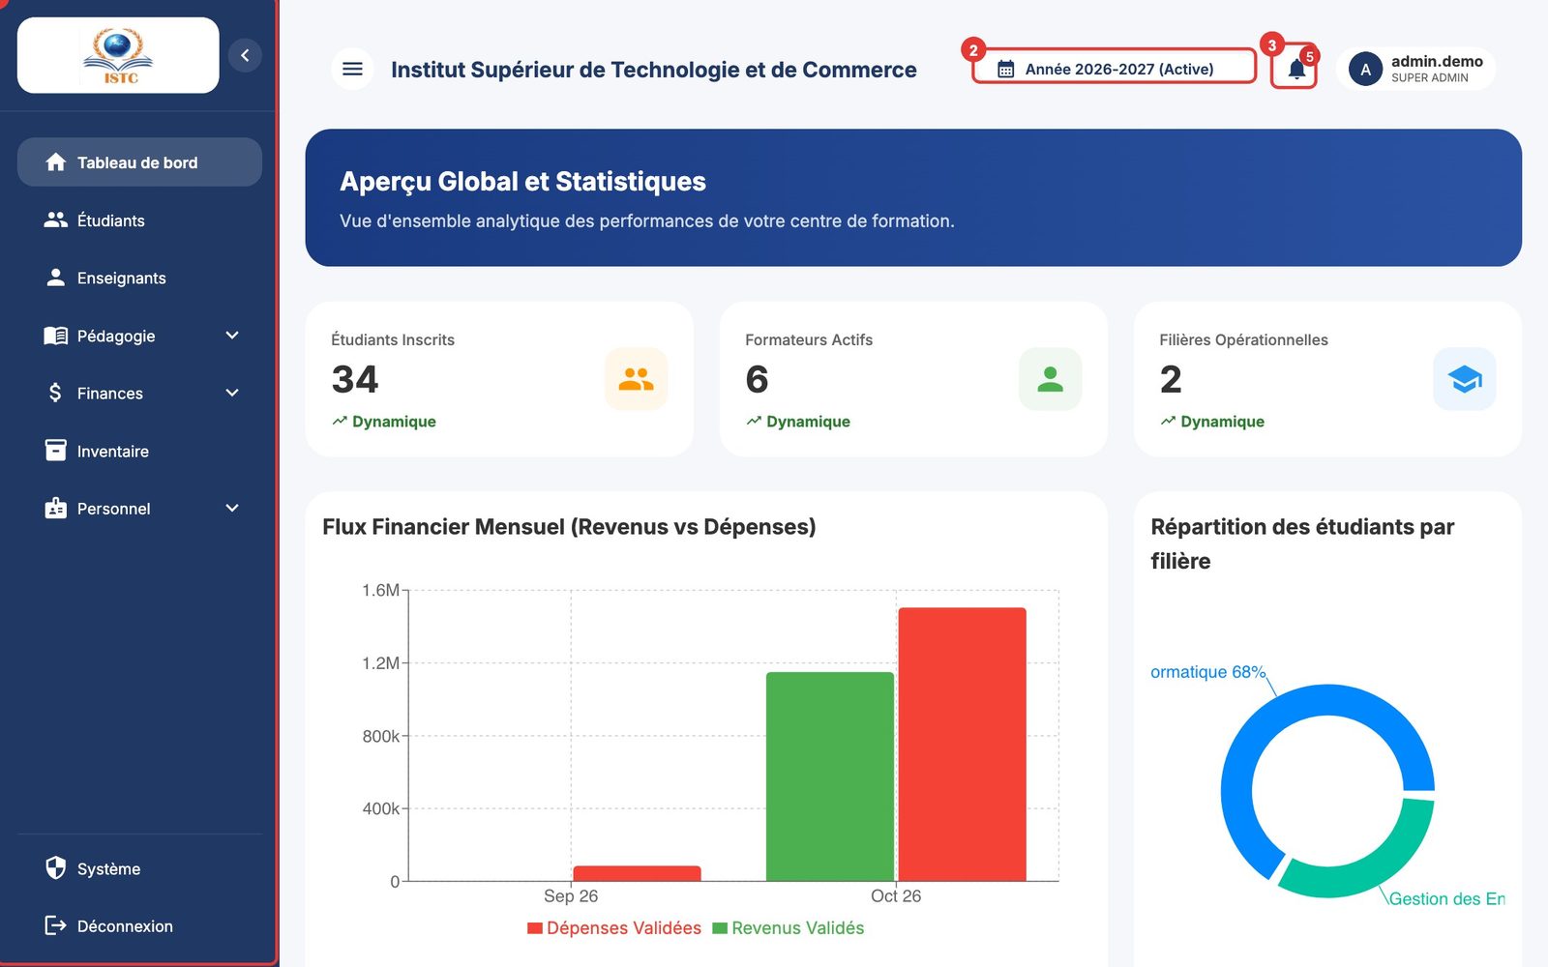Click the 'Dynamique' label under 34 students
Image resolution: width=1548 pixels, height=967 pixels.
(x=394, y=421)
